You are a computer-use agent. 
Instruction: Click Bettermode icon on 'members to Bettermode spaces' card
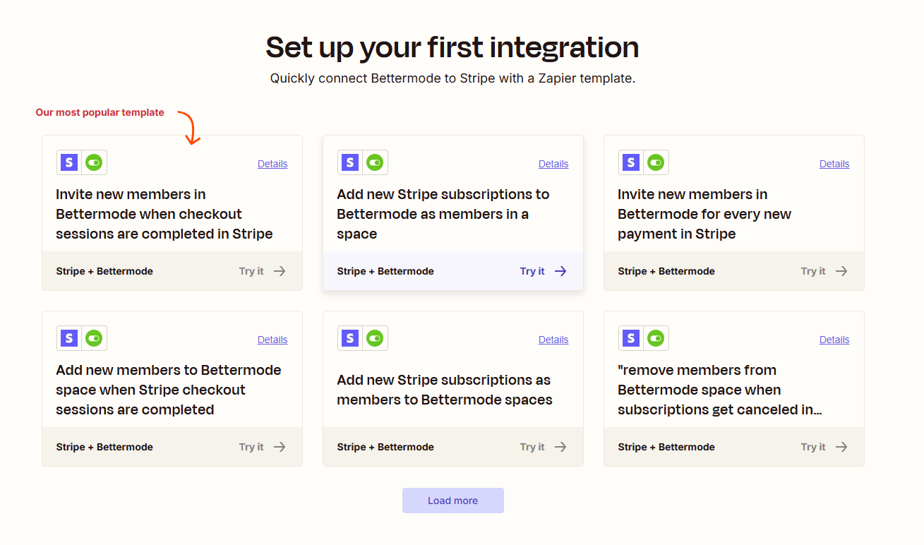pyautogui.click(x=375, y=338)
